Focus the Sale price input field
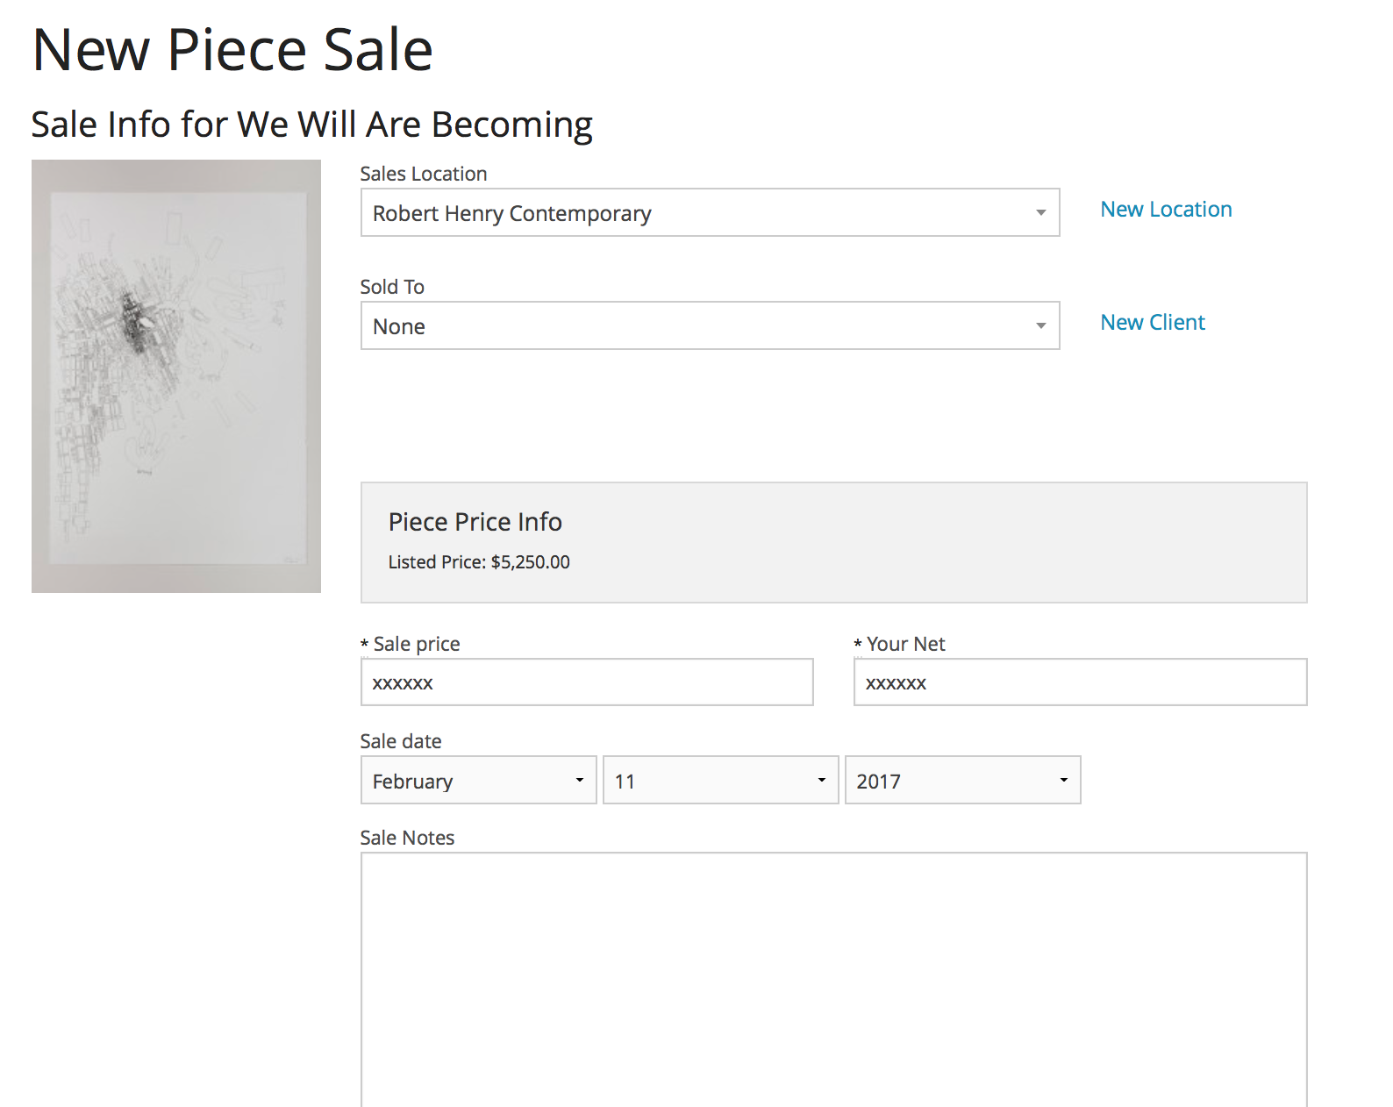 (x=587, y=682)
